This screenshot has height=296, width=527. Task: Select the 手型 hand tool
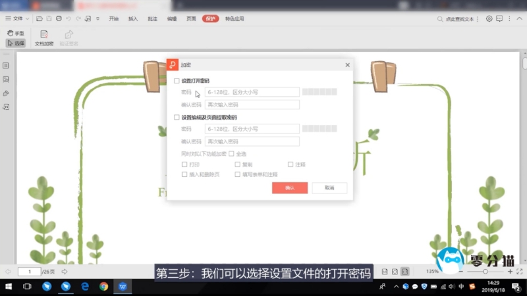pos(16,33)
